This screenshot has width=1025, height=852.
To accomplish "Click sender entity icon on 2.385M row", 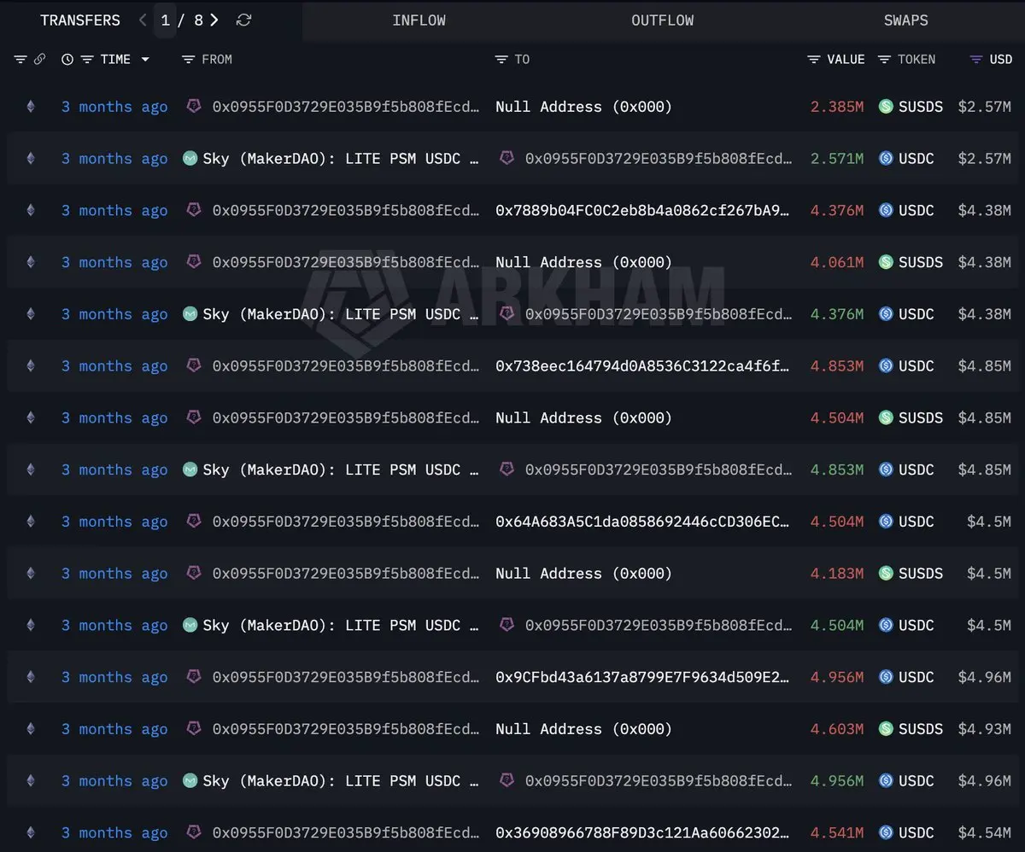I will point(194,106).
